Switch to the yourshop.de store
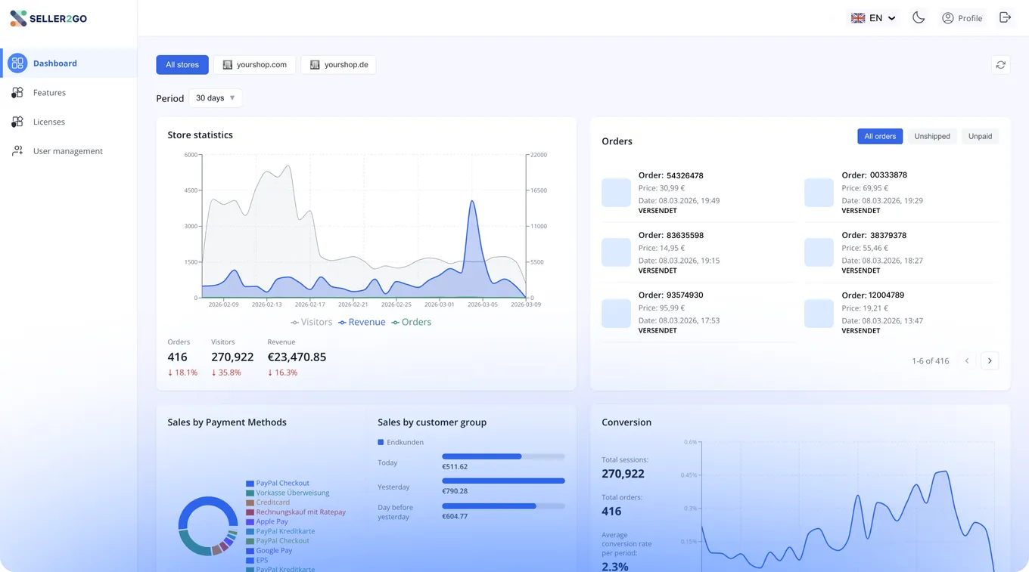This screenshot has height=572, width=1029. coord(338,65)
